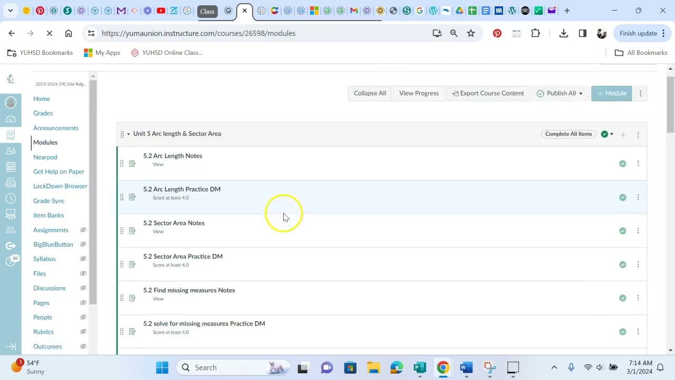Unpublish 5.2 Sector Area Practice DM
The height and width of the screenshot is (380, 675).
click(x=623, y=264)
